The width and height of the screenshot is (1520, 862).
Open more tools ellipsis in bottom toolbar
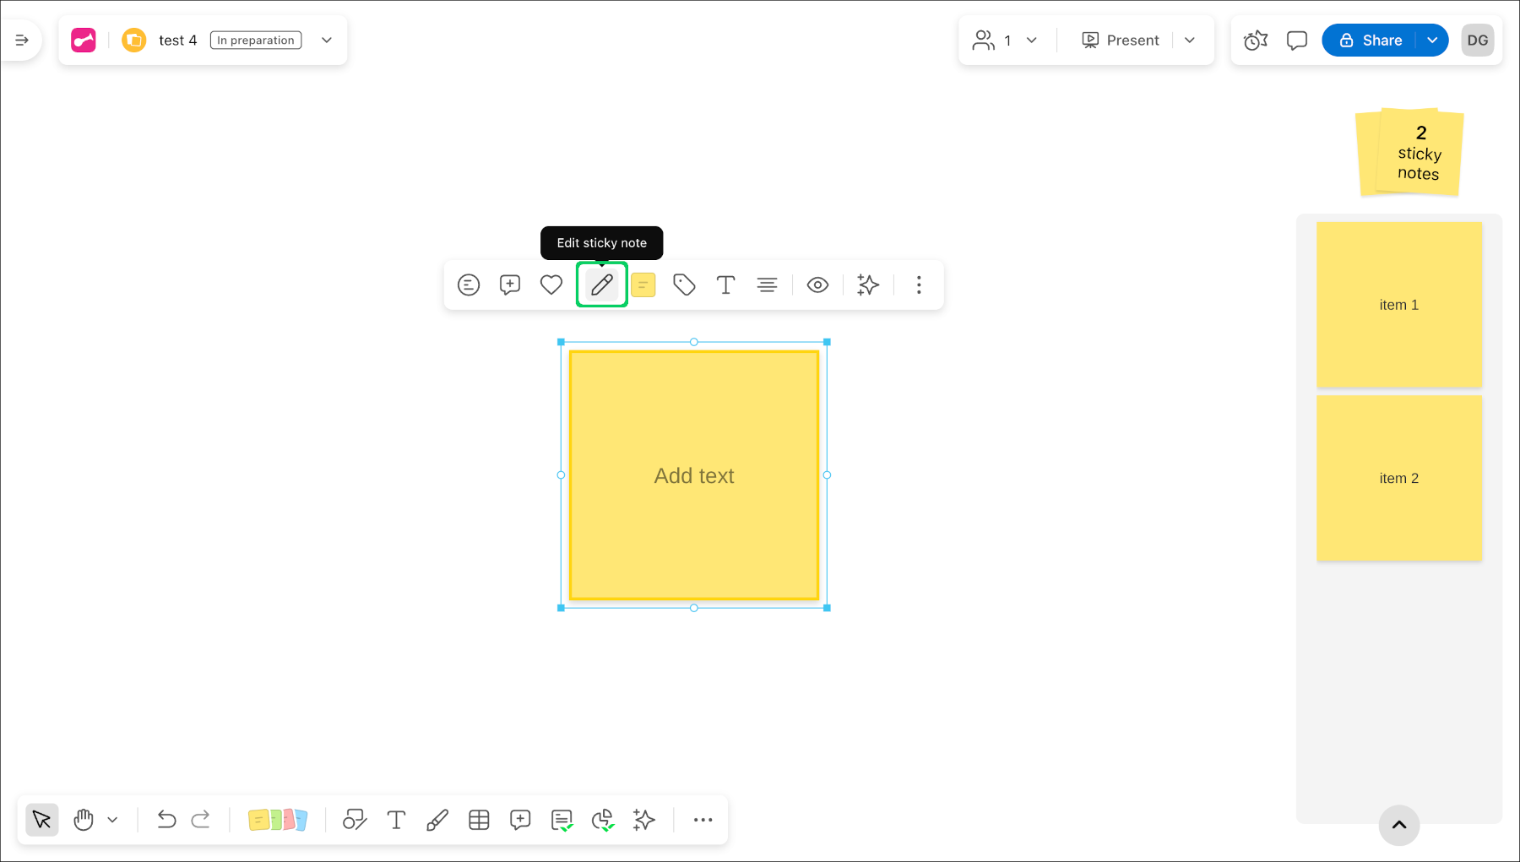click(703, 820)
